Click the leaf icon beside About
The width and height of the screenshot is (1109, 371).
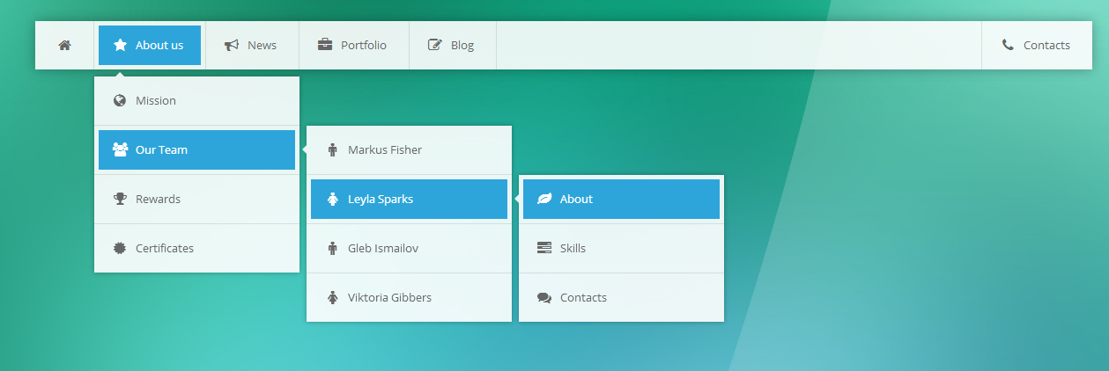click(544, 199)
